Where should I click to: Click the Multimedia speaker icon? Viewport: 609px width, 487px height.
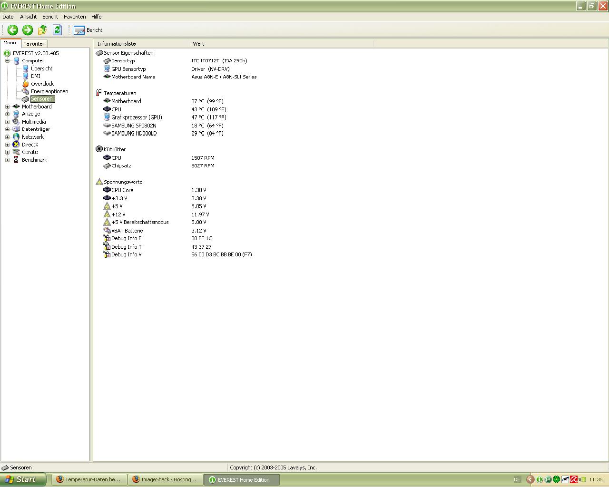[x=16, y=122]
